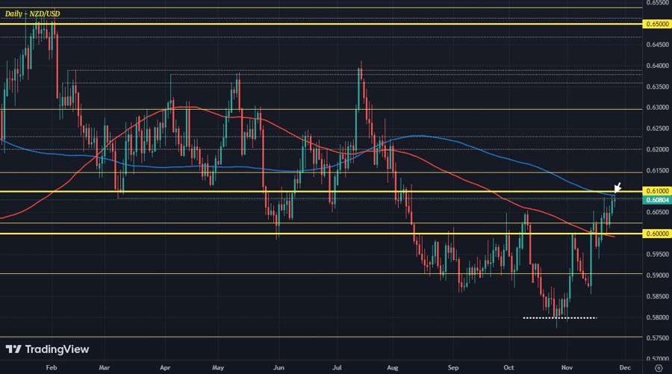Click the 0.57500 price axis value
Viewport: 672px width, 374px height.
point(657,337)
